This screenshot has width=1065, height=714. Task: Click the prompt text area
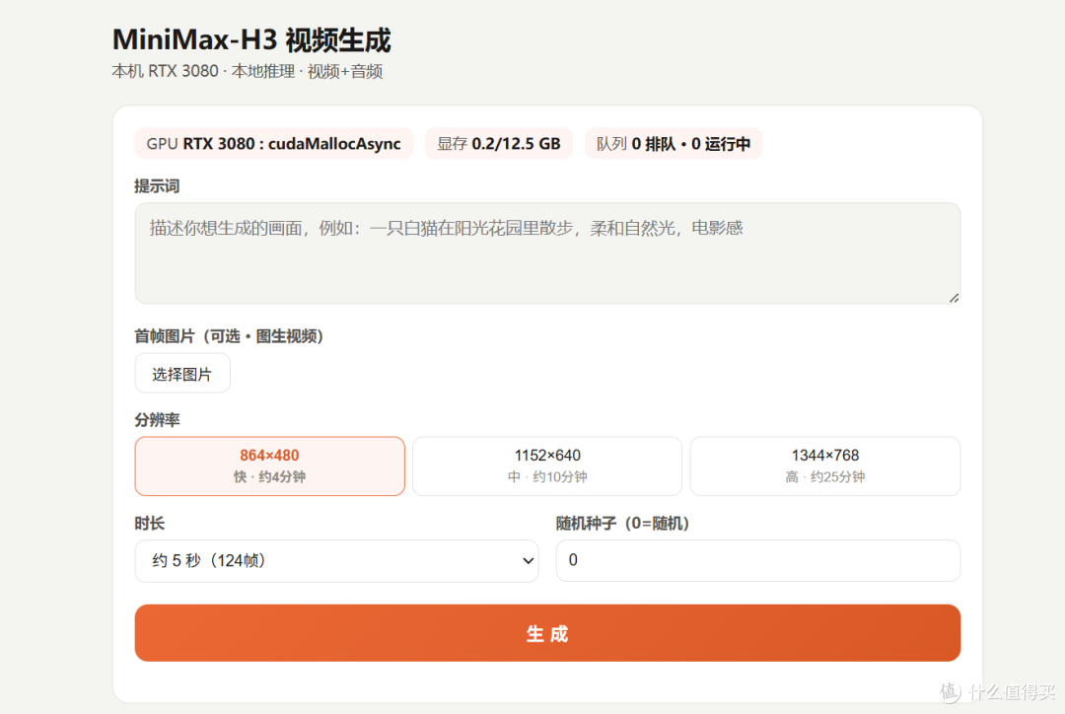tap(547, 252)
